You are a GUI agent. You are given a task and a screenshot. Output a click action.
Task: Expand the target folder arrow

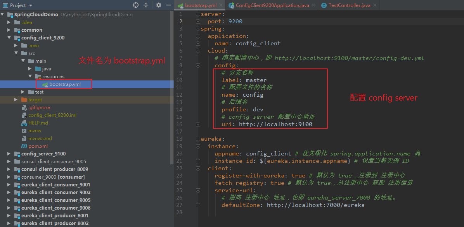[16, 100]
